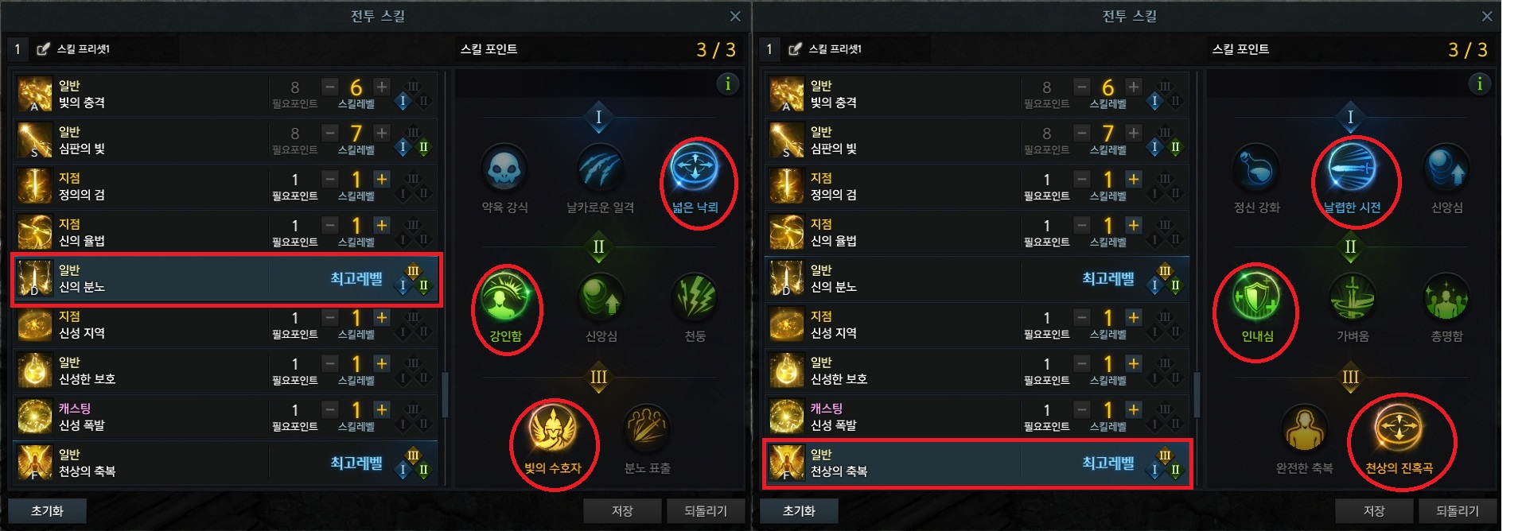This screenshot has height=531, width=1522.
Task: Open the 천상의 축복 skill row in right panel
Action: [x=978, y=463]
